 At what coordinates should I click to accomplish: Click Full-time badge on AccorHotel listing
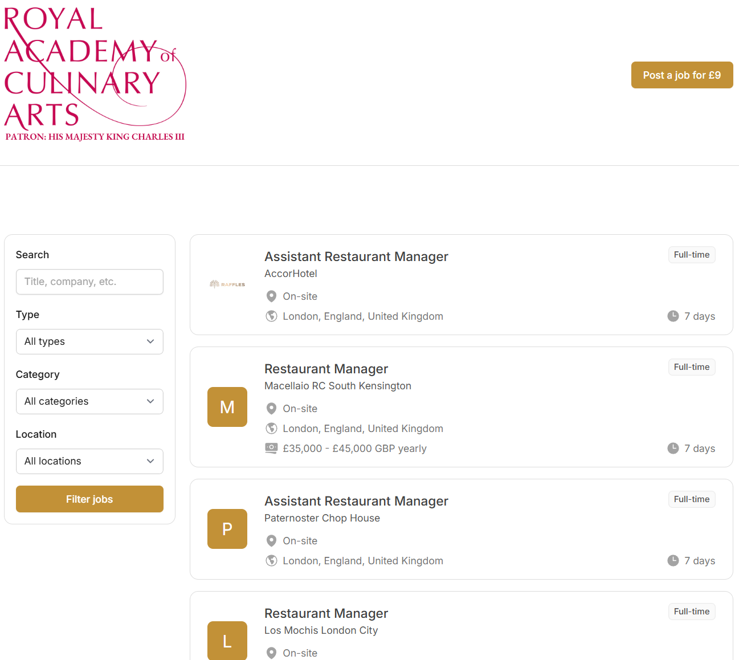692,255
